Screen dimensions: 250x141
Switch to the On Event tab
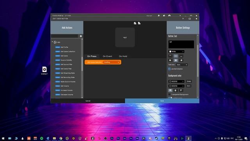pyautogui.click(x=107, y=56)
